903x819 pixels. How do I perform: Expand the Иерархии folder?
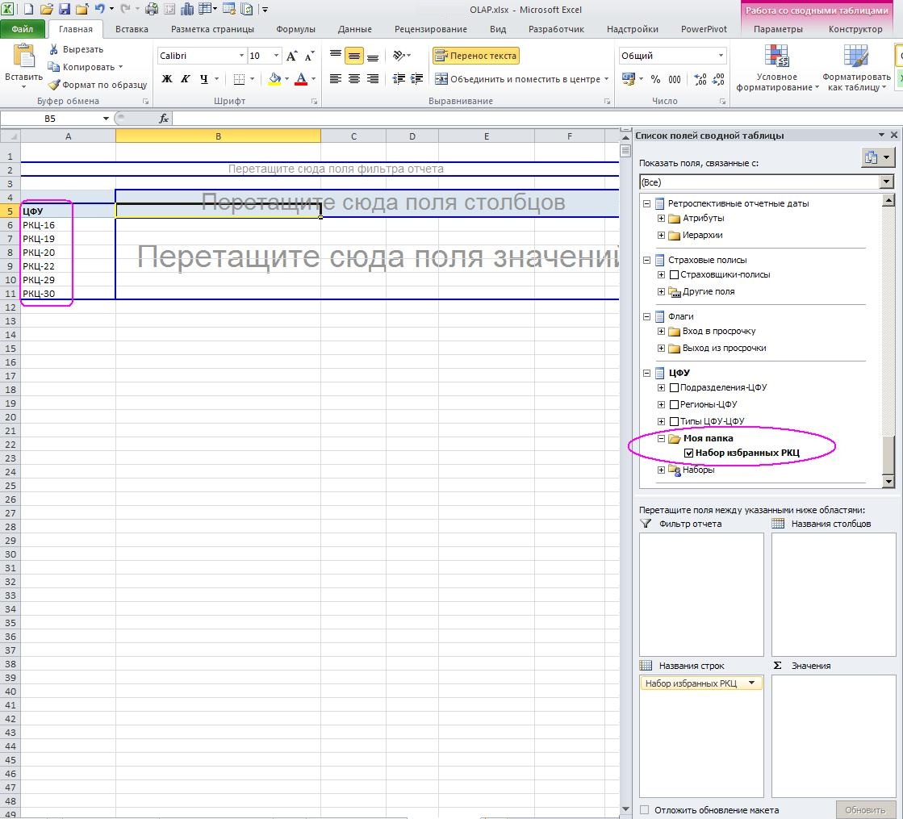(661, 235)
